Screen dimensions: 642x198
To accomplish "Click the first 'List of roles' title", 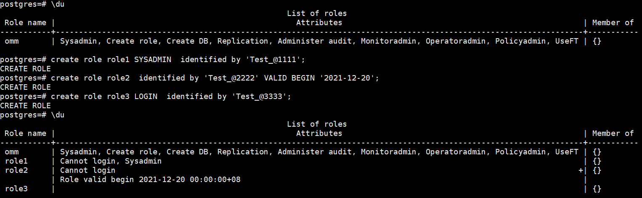I will tap(317, 13).
